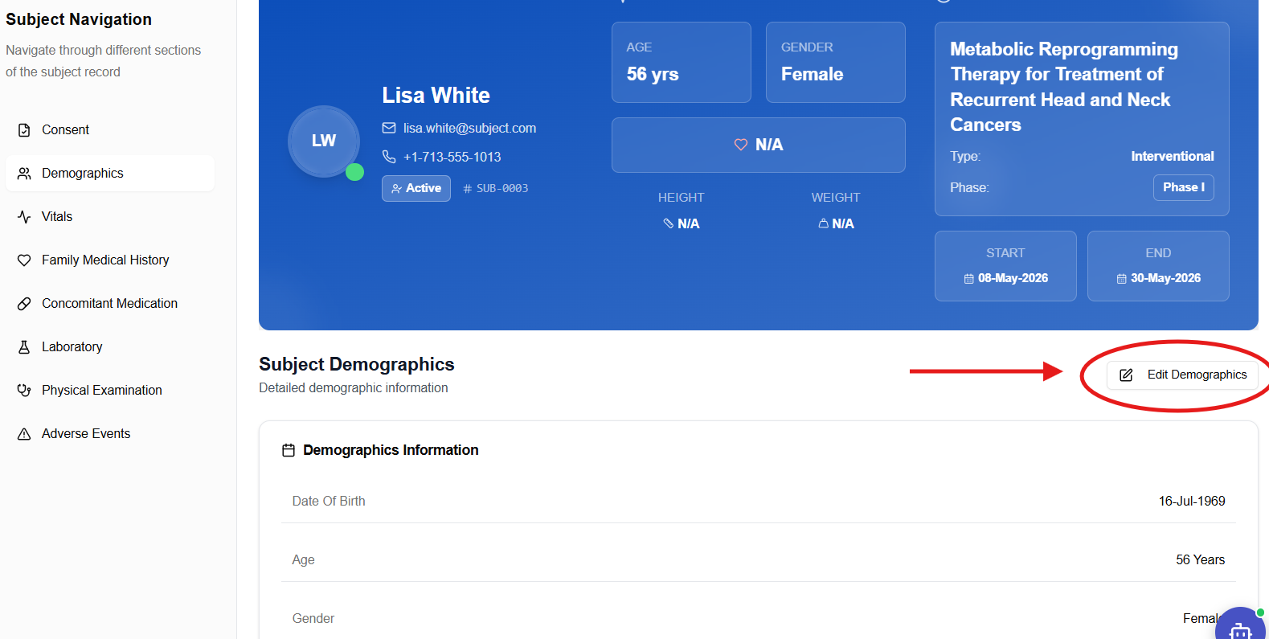The image size is (1269, 639).
Task: Click the SUB-0003 subject ID
Action: [496, 188]
